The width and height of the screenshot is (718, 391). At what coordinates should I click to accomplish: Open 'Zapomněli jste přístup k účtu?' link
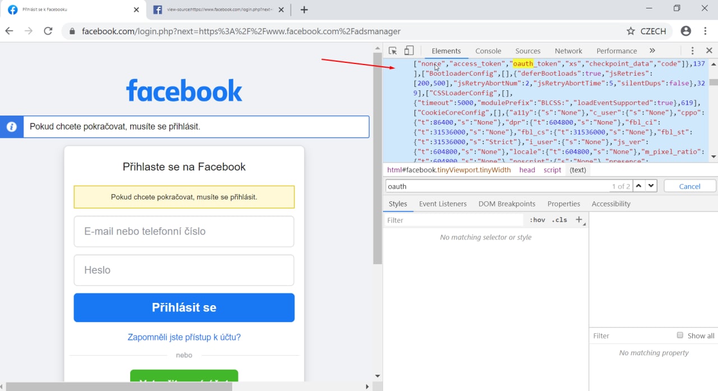click(x=184, y=337)
